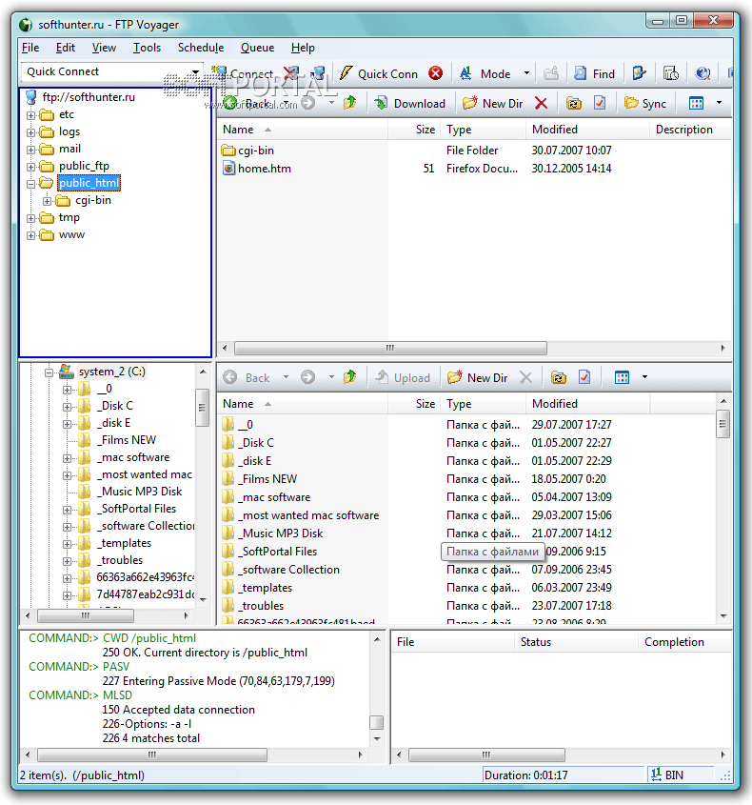Open the Help menu
The image size is (752, 805).
tap(303, 48)
